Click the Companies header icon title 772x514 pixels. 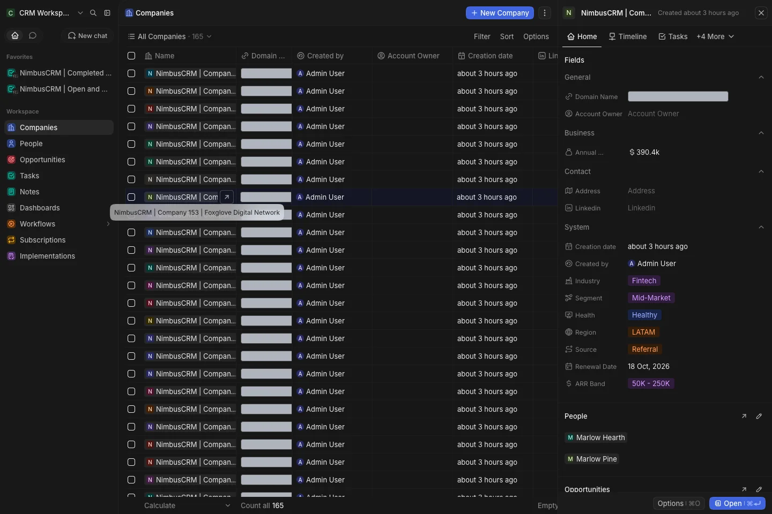tap(150, 13)
